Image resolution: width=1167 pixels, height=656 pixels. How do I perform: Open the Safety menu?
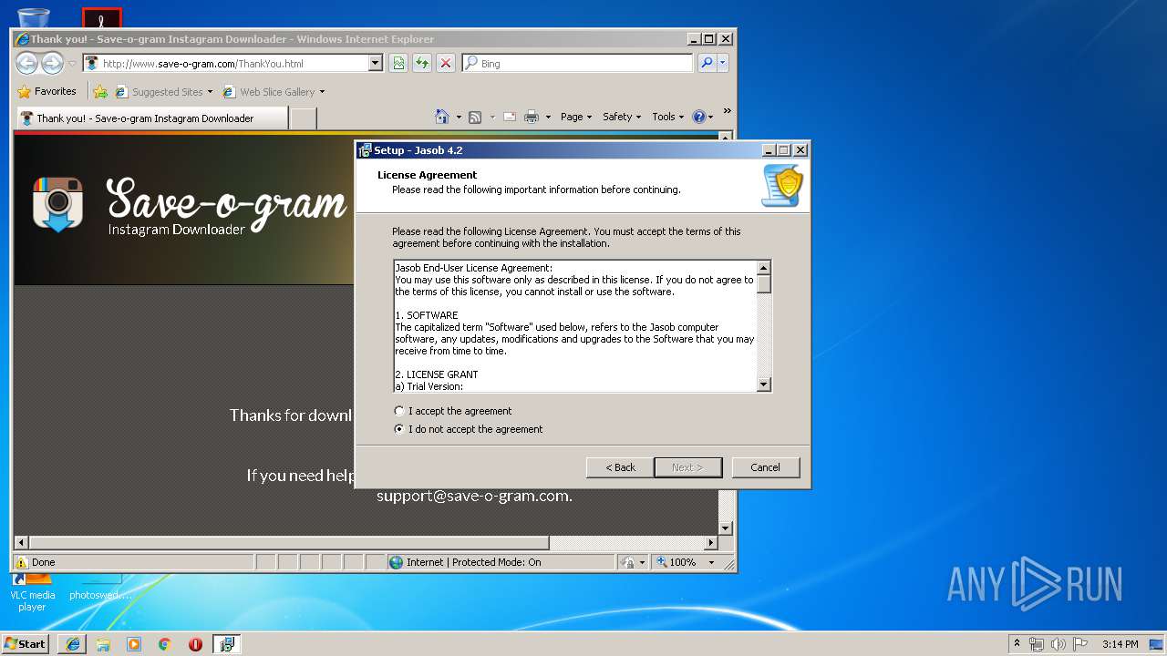coord(622,117)
